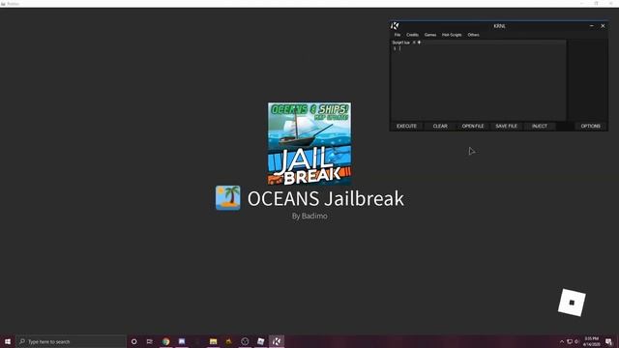The width and height of the screenshot is (619, 348).
Task: Click the taskbar search box
Action: pyautogui.click(x=71, y=341)
